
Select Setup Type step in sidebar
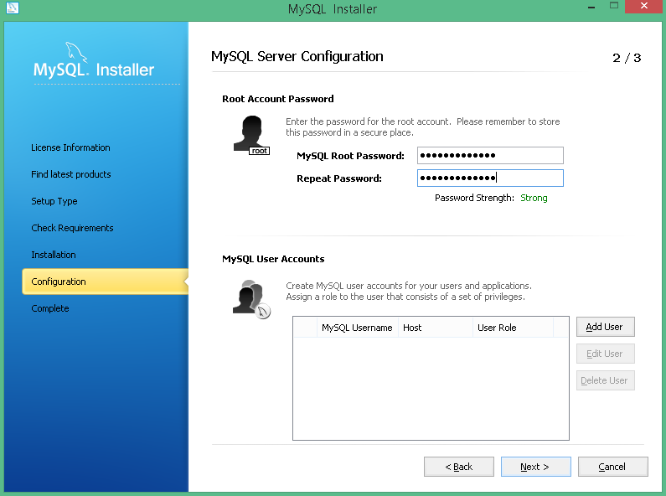[x=54, y=201]
